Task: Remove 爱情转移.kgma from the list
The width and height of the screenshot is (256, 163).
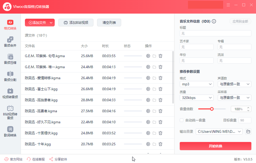Action: [x=160, y=78]
